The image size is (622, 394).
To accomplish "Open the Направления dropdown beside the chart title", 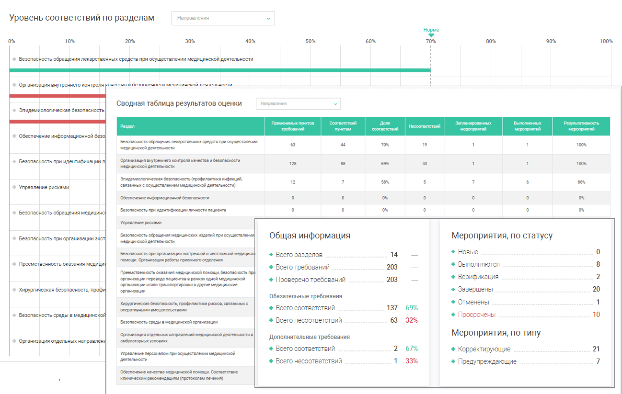I will click(223, 18).
